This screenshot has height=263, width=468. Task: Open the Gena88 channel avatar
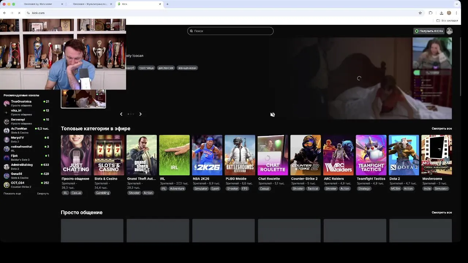(x=6, y=176)
